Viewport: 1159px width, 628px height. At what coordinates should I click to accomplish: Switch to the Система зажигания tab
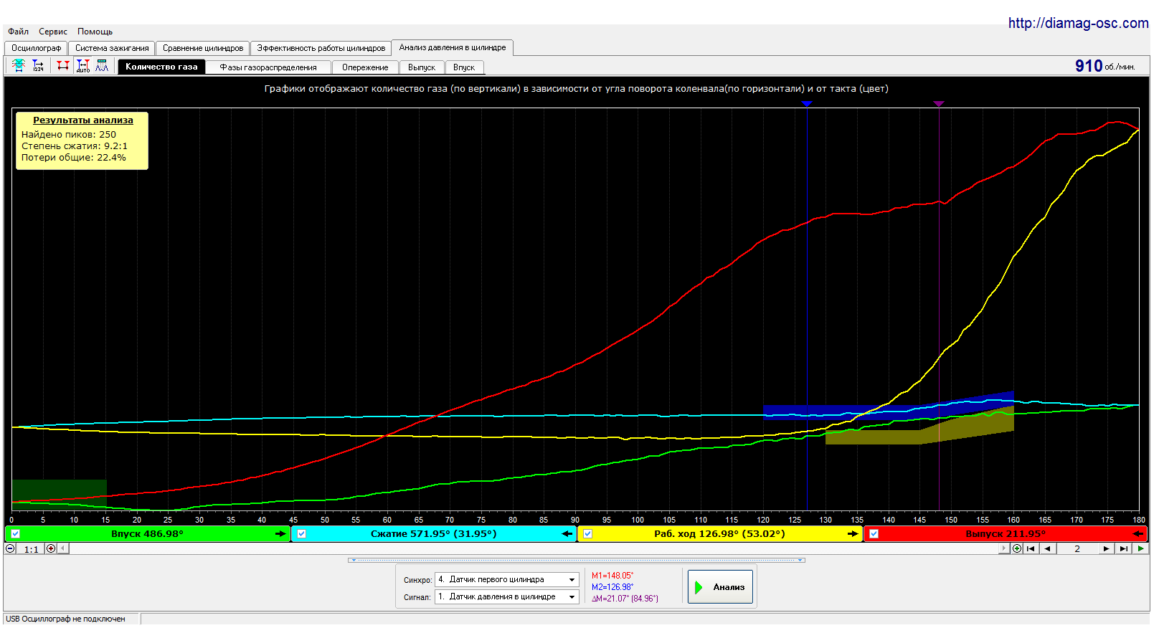(112, 48)
